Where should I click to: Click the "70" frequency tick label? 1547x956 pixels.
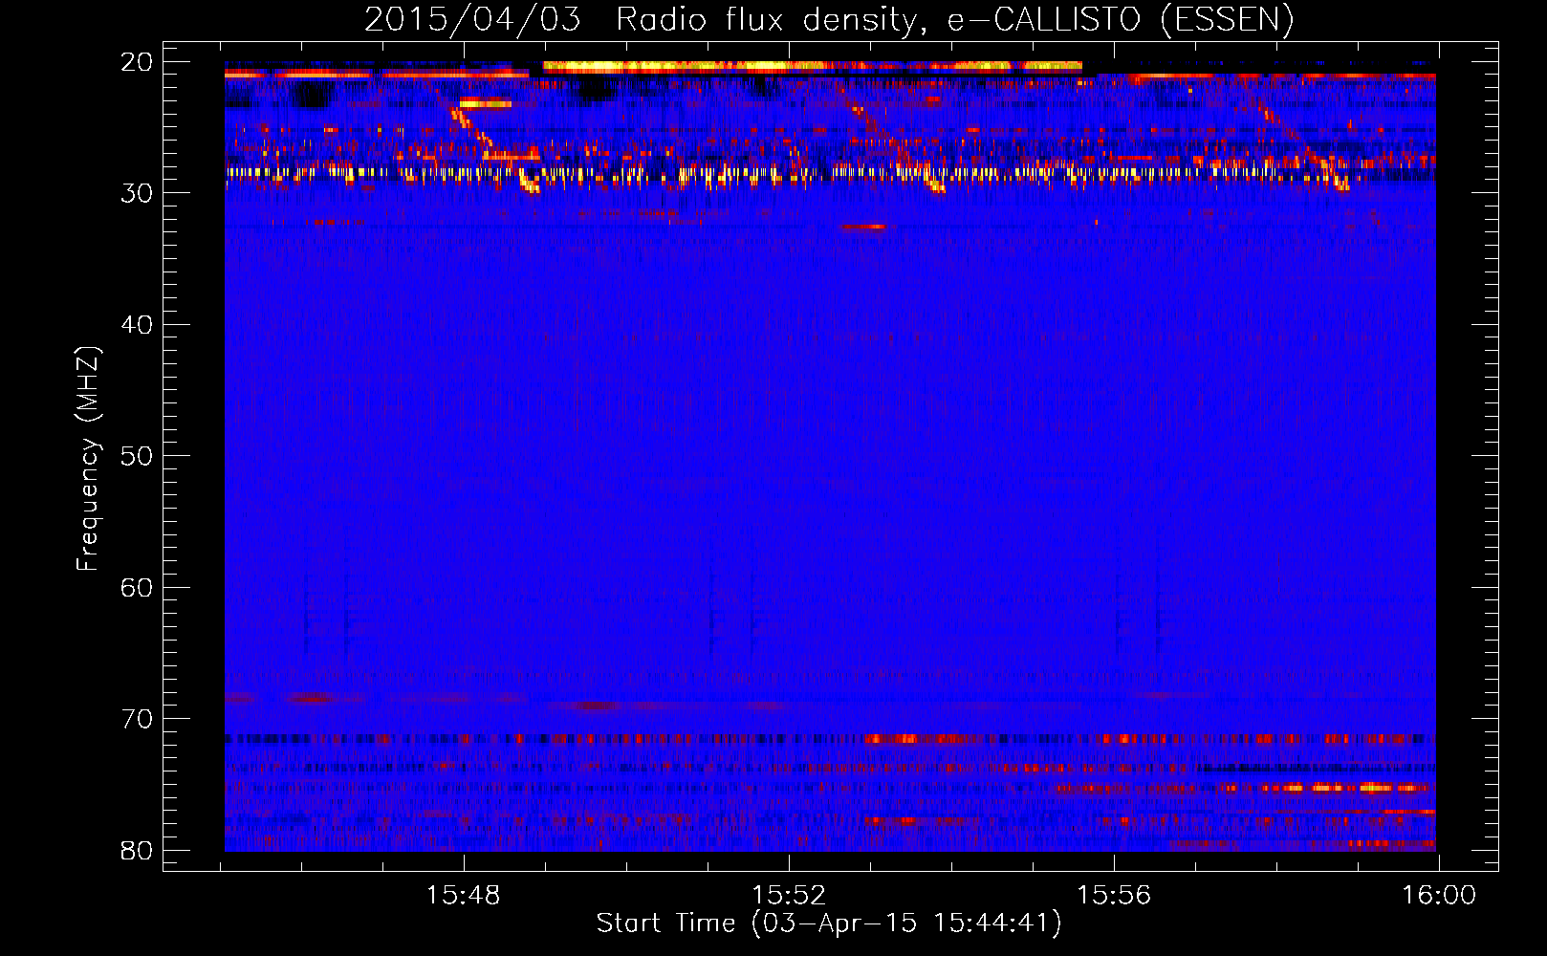point(138,719)
